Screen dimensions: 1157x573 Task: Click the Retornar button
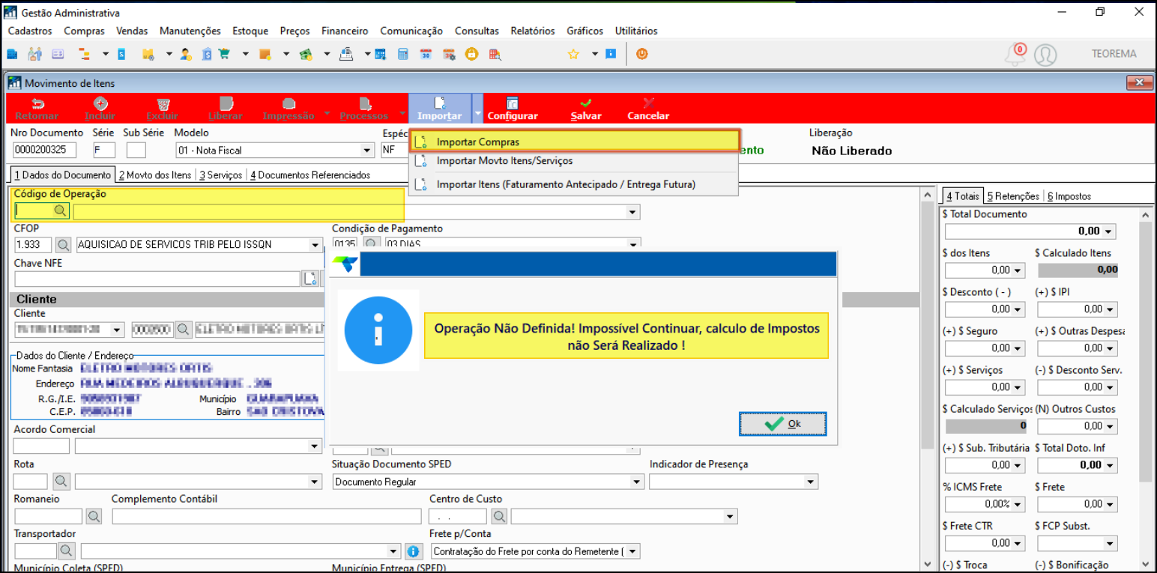pyautogui.click(x=37, y=109)
